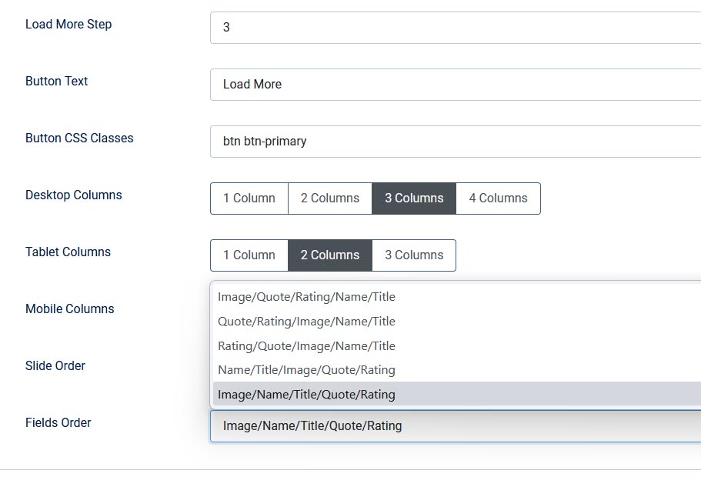Screen dimensions: 701x487
Task: Click the Fields Order label
Action: [58, 422]
